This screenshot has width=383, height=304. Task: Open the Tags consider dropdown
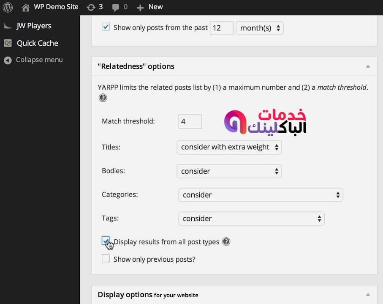[x=251, y=218]
